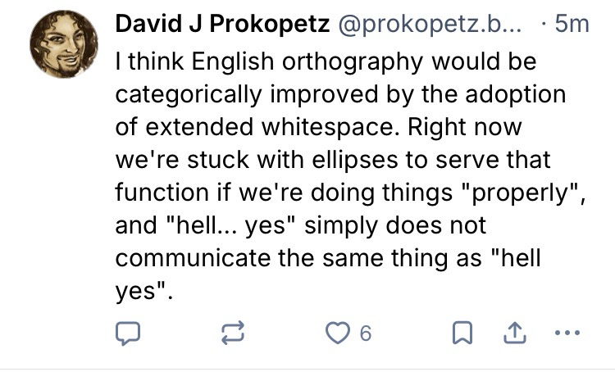Open post permalink via 5m timestamp
Viewport: 615px width, 372px height.
tap(572, 25)
